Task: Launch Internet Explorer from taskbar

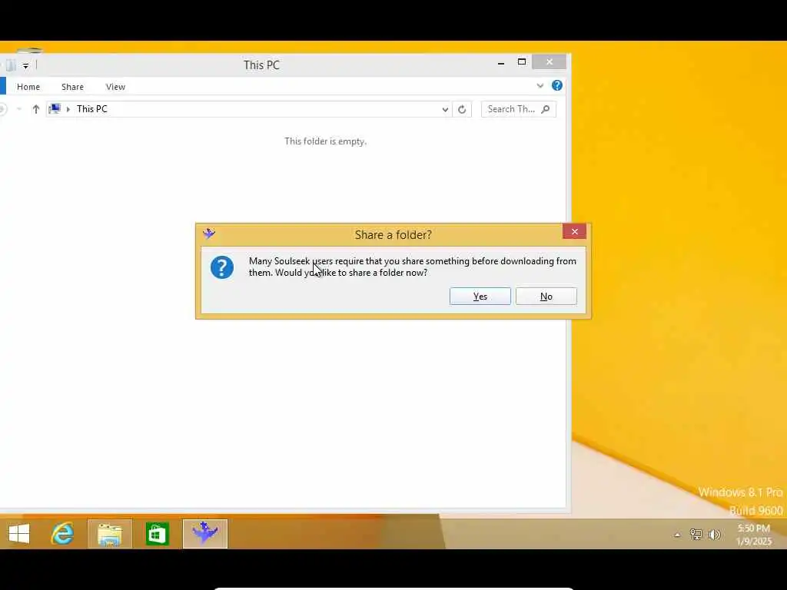Action: pyautogui.click(x=62, y=533)
